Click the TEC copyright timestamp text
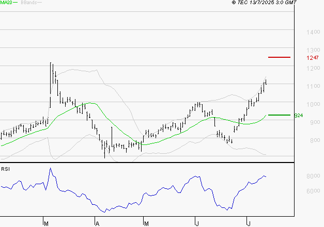The image size is (324, 227). pyautogui.click(x=264, y=3)
